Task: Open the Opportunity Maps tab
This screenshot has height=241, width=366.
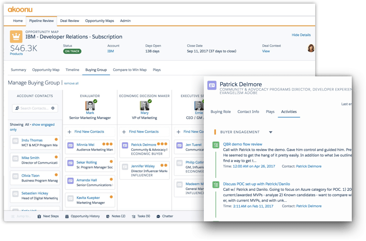Action: pyautogui.click(x=99, y=21)
